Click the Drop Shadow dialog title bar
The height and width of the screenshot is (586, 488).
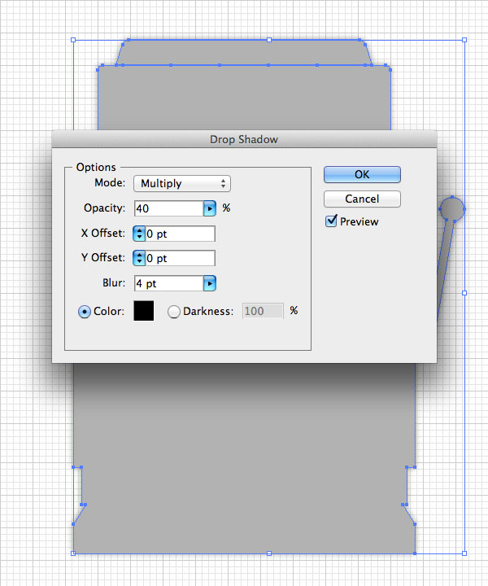[x=244, y=139]
